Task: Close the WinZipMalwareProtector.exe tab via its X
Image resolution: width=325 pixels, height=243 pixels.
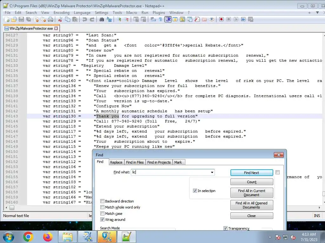Action: pos(56,28)
